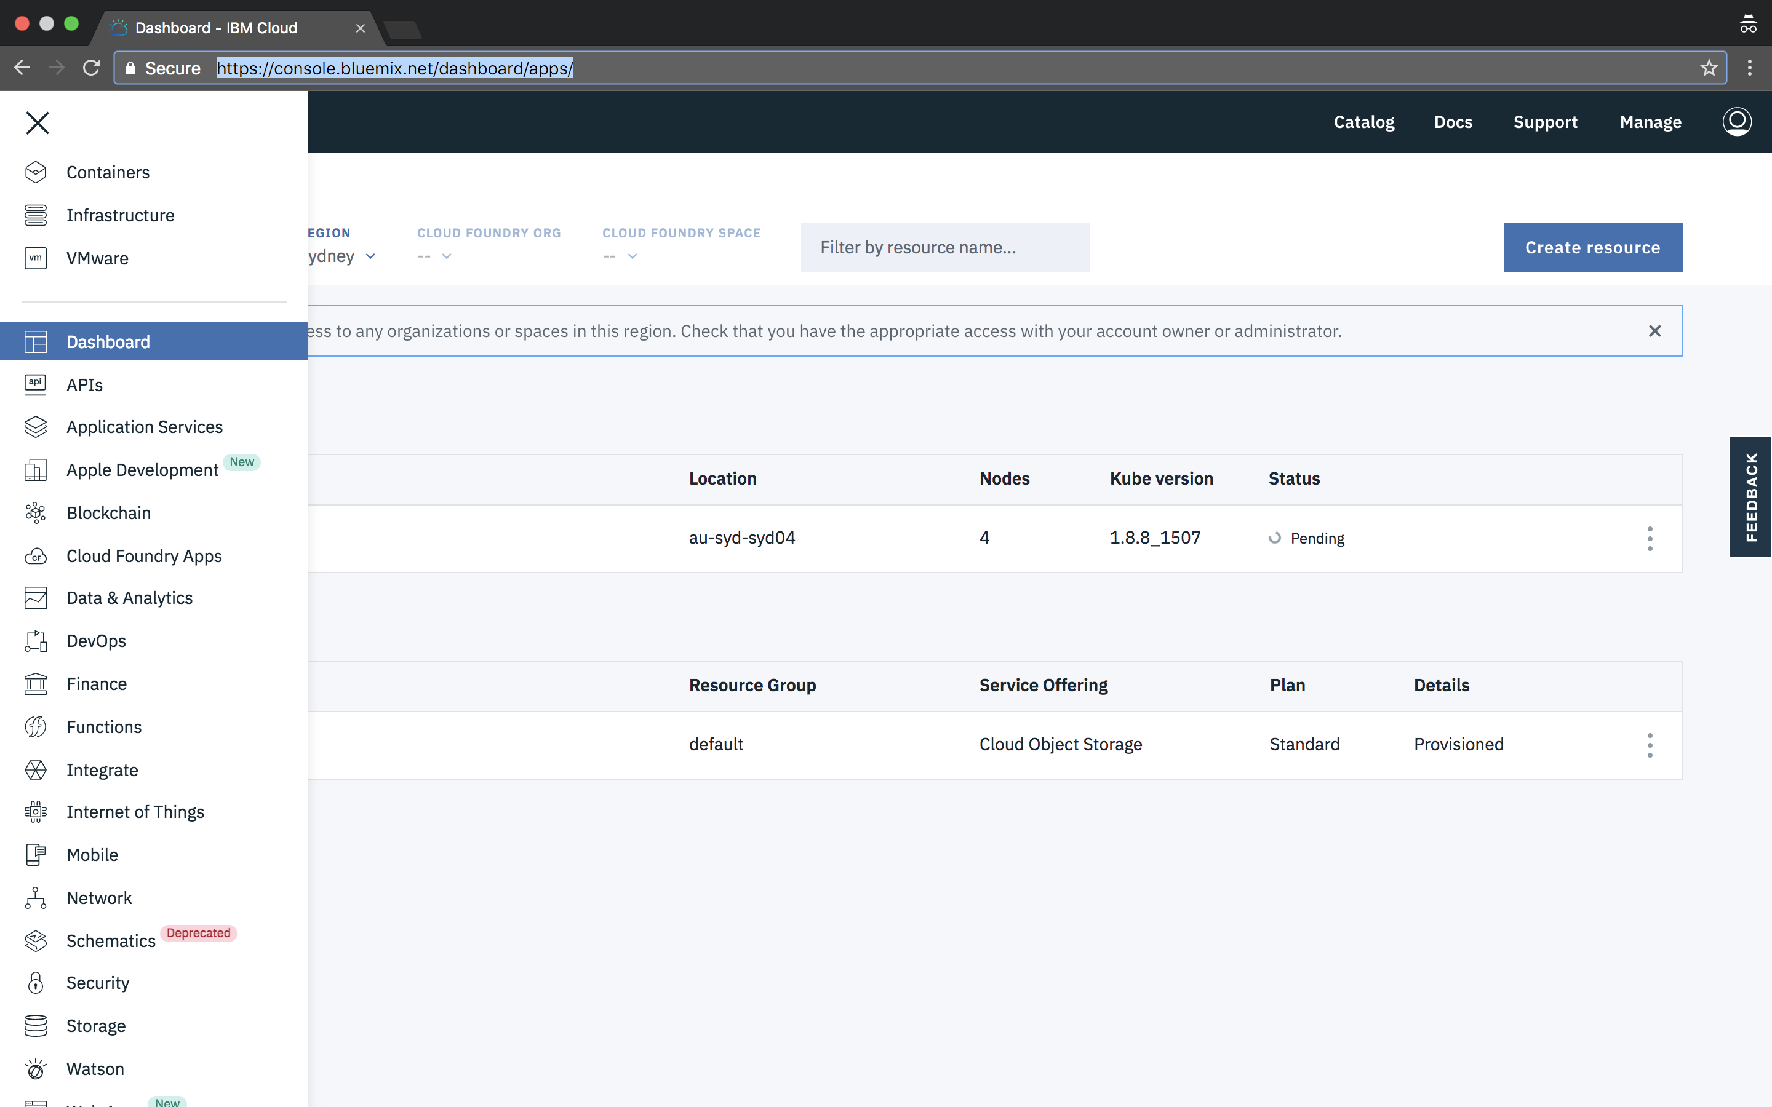Click the Containers icon in sidebar

click(x=35, y=172)
